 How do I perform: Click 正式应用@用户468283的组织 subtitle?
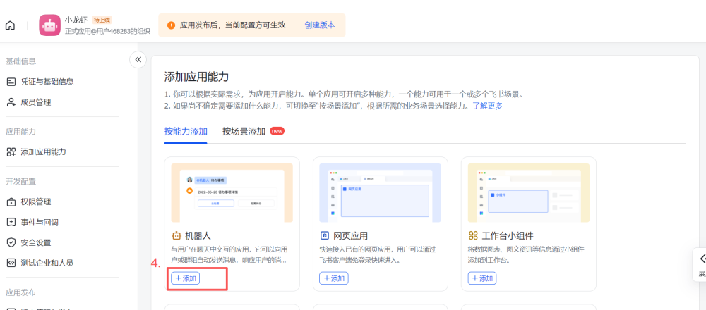point(107,32)
